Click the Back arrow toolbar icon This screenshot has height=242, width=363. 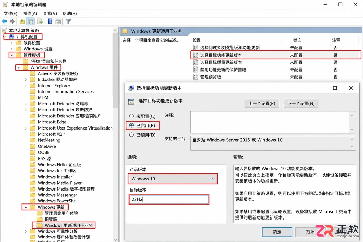[x=4, y=21]
